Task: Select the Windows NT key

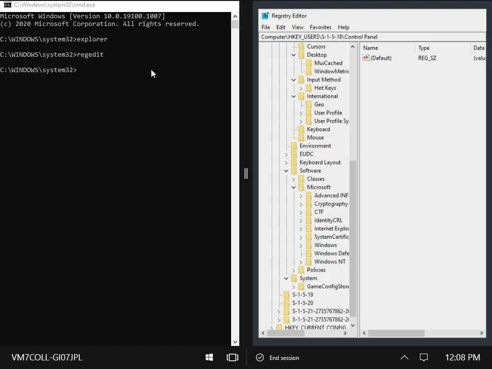Action: point(330,262)
